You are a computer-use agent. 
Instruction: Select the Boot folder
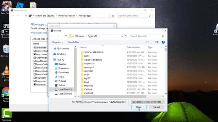[x=85, y=82]
